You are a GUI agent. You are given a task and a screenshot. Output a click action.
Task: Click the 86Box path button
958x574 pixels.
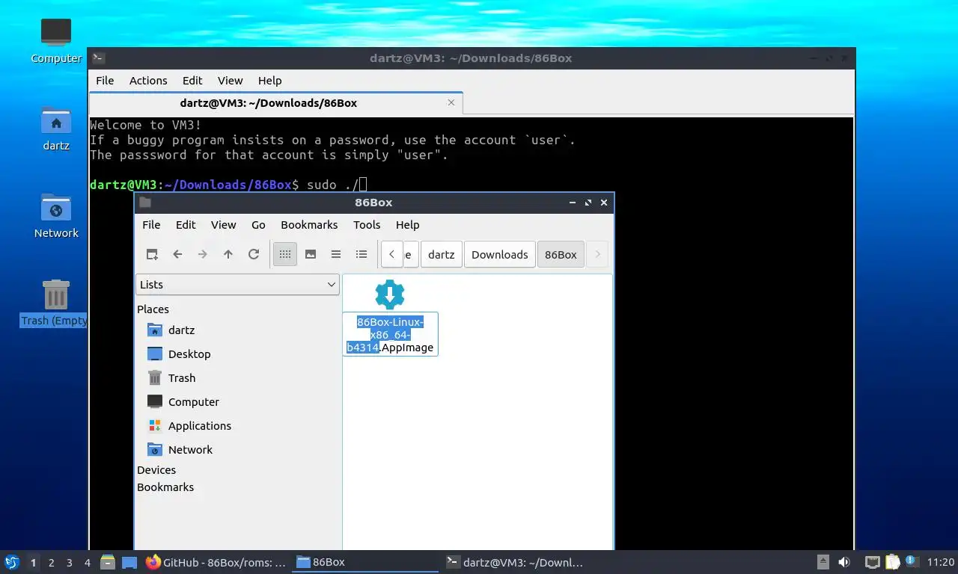coord(561,254)
